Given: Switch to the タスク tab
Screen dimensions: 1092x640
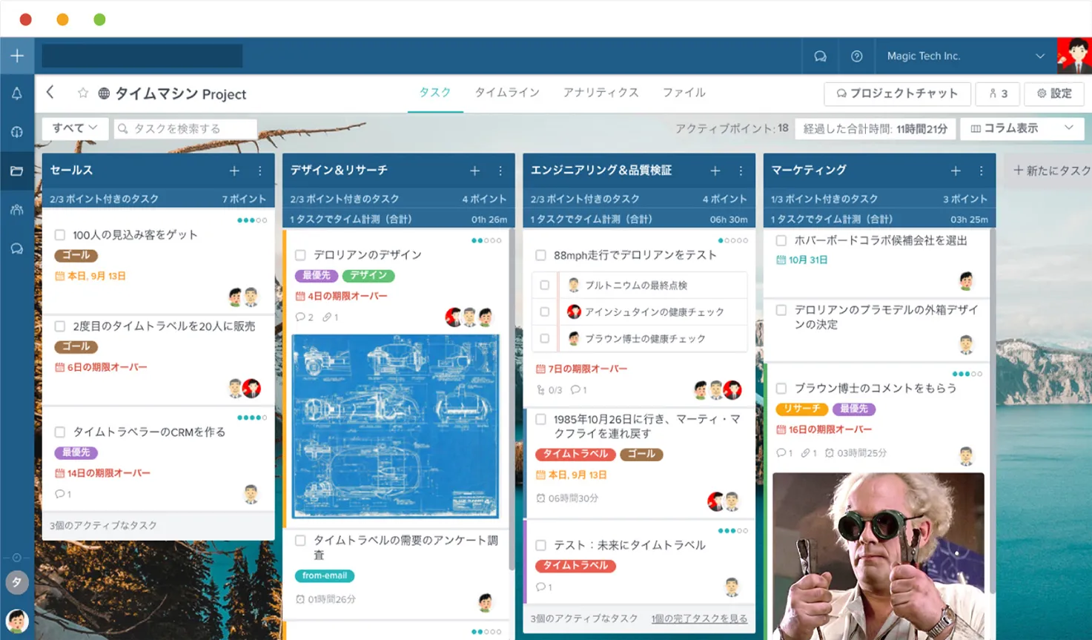Looking at the screenshot, I should [x=435, y=93].
